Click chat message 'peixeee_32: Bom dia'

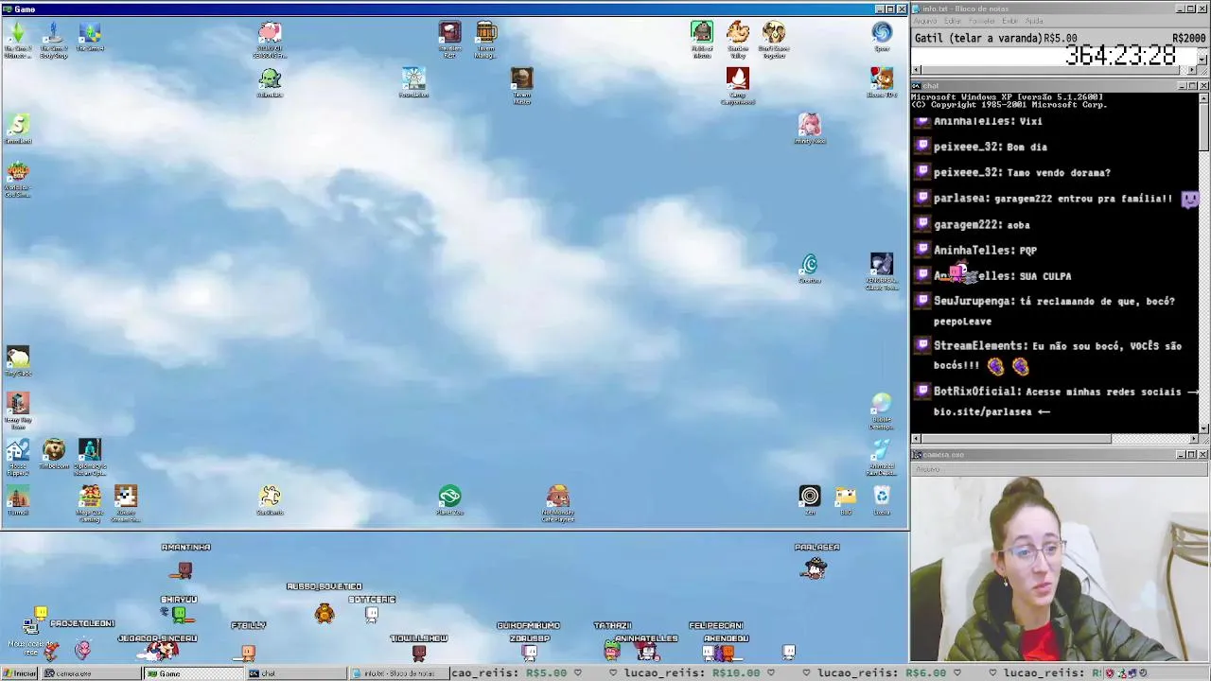click(990, 148)
